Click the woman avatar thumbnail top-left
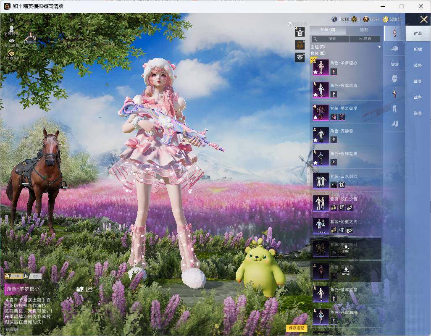This screenshot has width=431, height=336. coord(31,38)
